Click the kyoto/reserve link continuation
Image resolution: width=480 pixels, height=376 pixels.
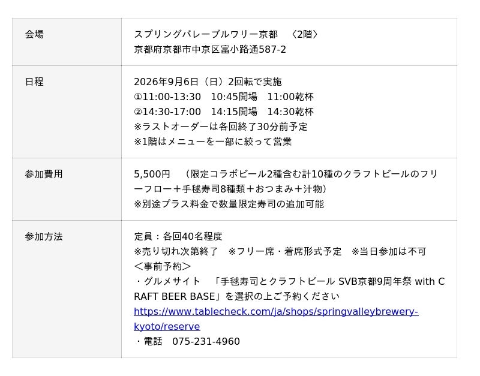pyautogui.click(x=167, y=326)
